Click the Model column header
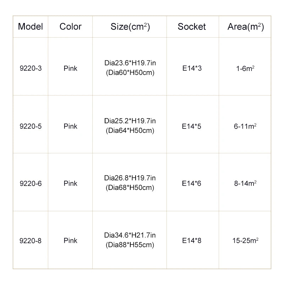The height and width of the screenshot is (284, 284). (x=31, y=27)
